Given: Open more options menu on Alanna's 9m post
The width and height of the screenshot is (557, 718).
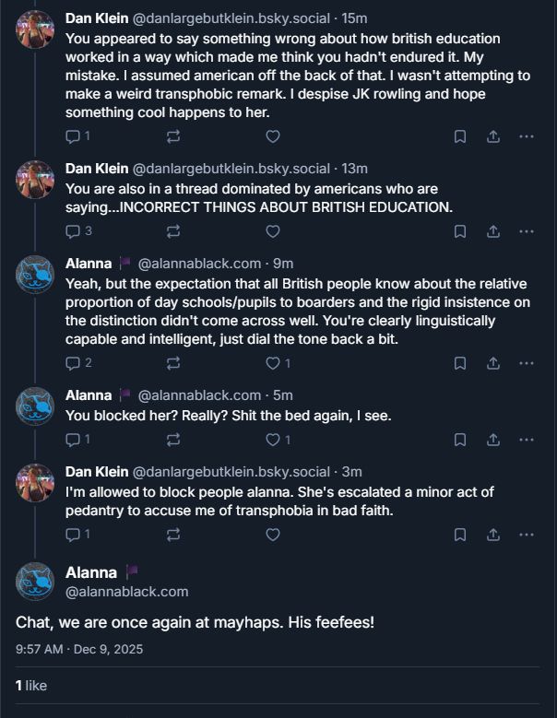Looking at the screenshot, I should tap(527, 363).
